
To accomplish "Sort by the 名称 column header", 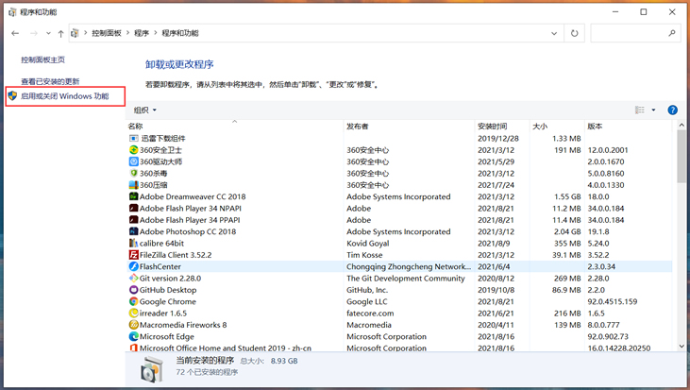I will [234, 127].
